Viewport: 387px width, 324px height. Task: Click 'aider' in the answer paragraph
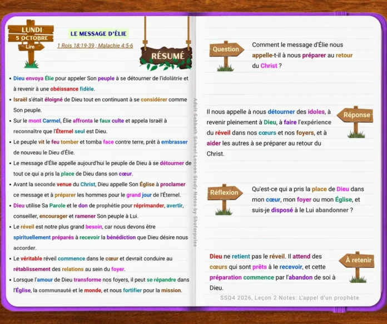(x=214, y=143)
